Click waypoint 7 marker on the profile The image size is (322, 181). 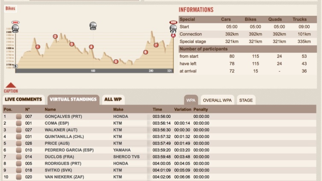point(156,45)
